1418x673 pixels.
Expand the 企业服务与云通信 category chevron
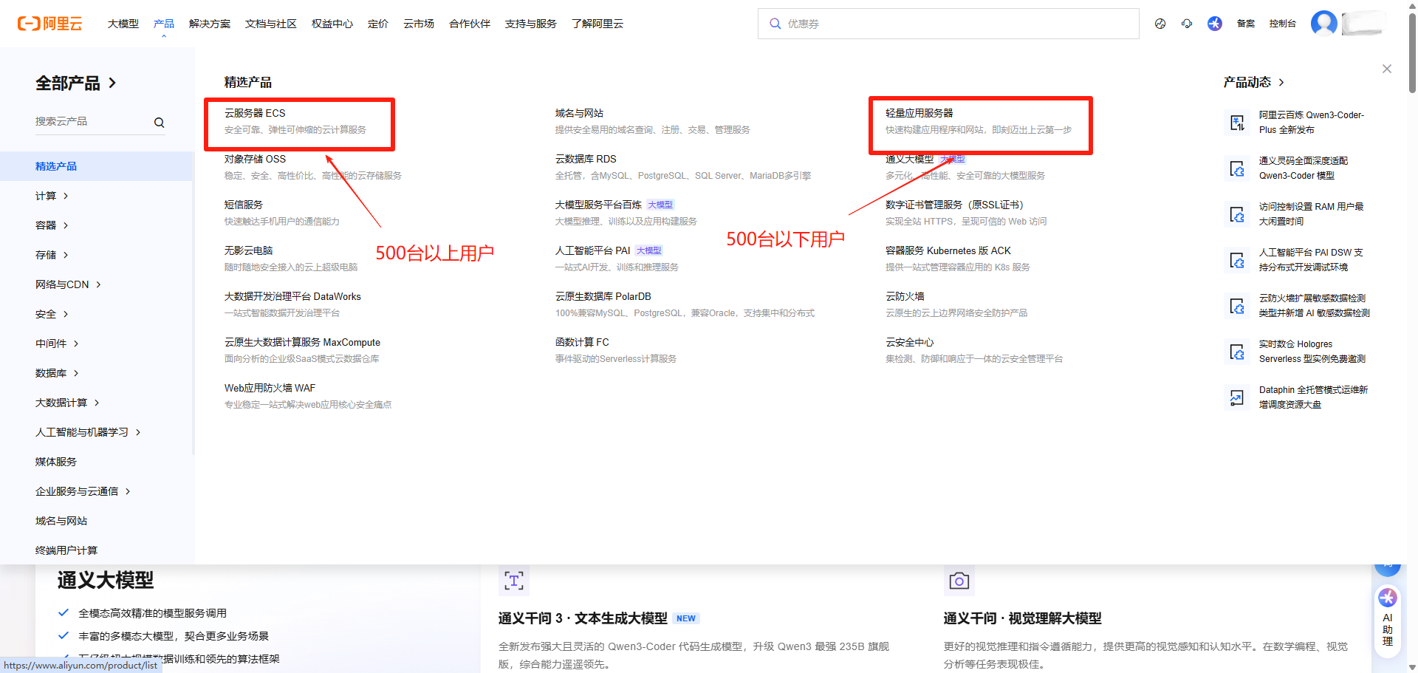coord(128,491)
